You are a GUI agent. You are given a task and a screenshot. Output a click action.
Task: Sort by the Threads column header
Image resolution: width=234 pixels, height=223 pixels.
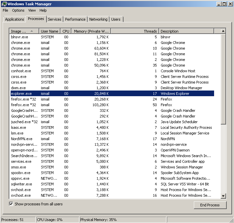[135, 31]
